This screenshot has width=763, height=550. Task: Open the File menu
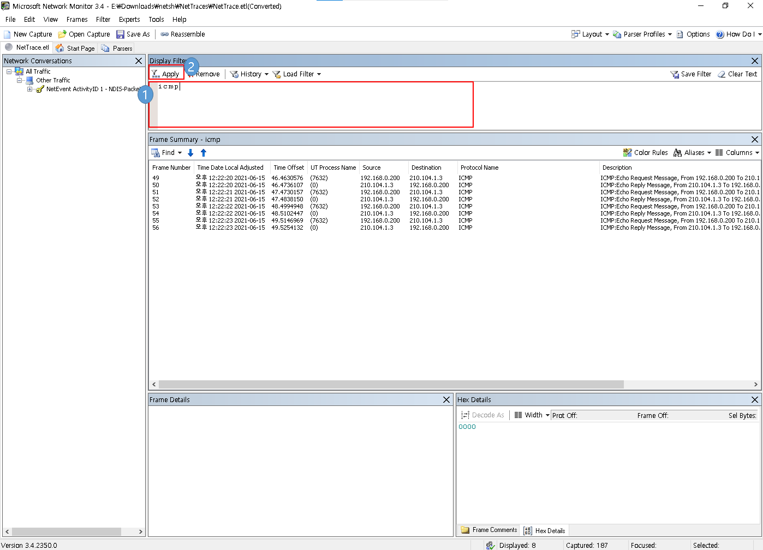click(10, 20)
